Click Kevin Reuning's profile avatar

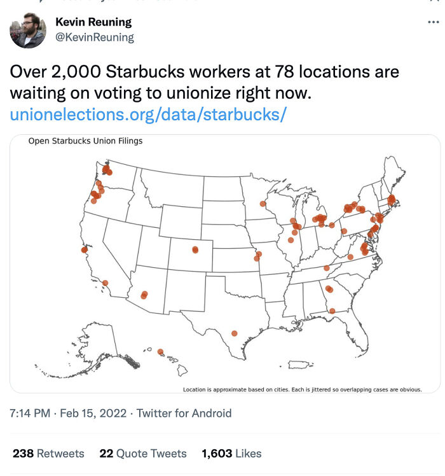click(x=28, y=31)
